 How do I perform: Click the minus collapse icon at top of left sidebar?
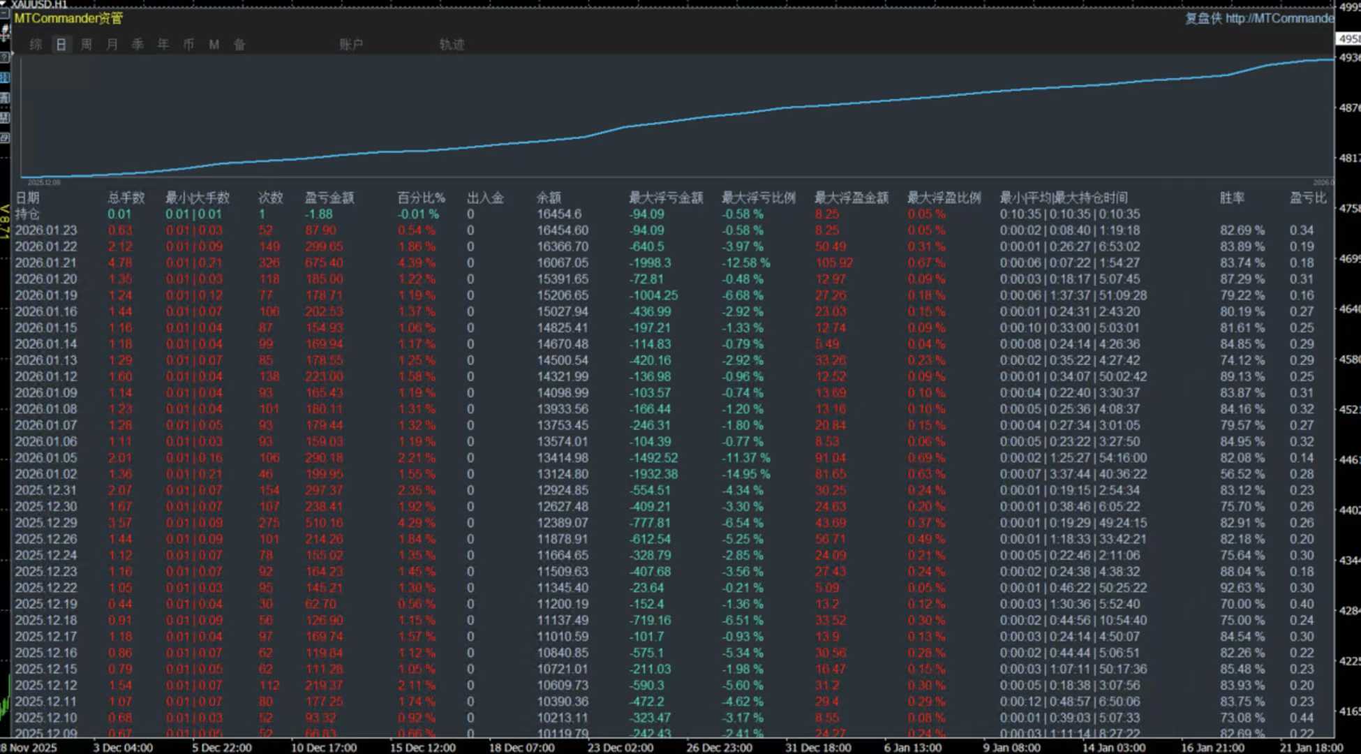pos(3,13)
